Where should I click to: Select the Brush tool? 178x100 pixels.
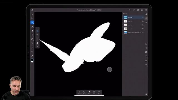[x=32, y=27]
